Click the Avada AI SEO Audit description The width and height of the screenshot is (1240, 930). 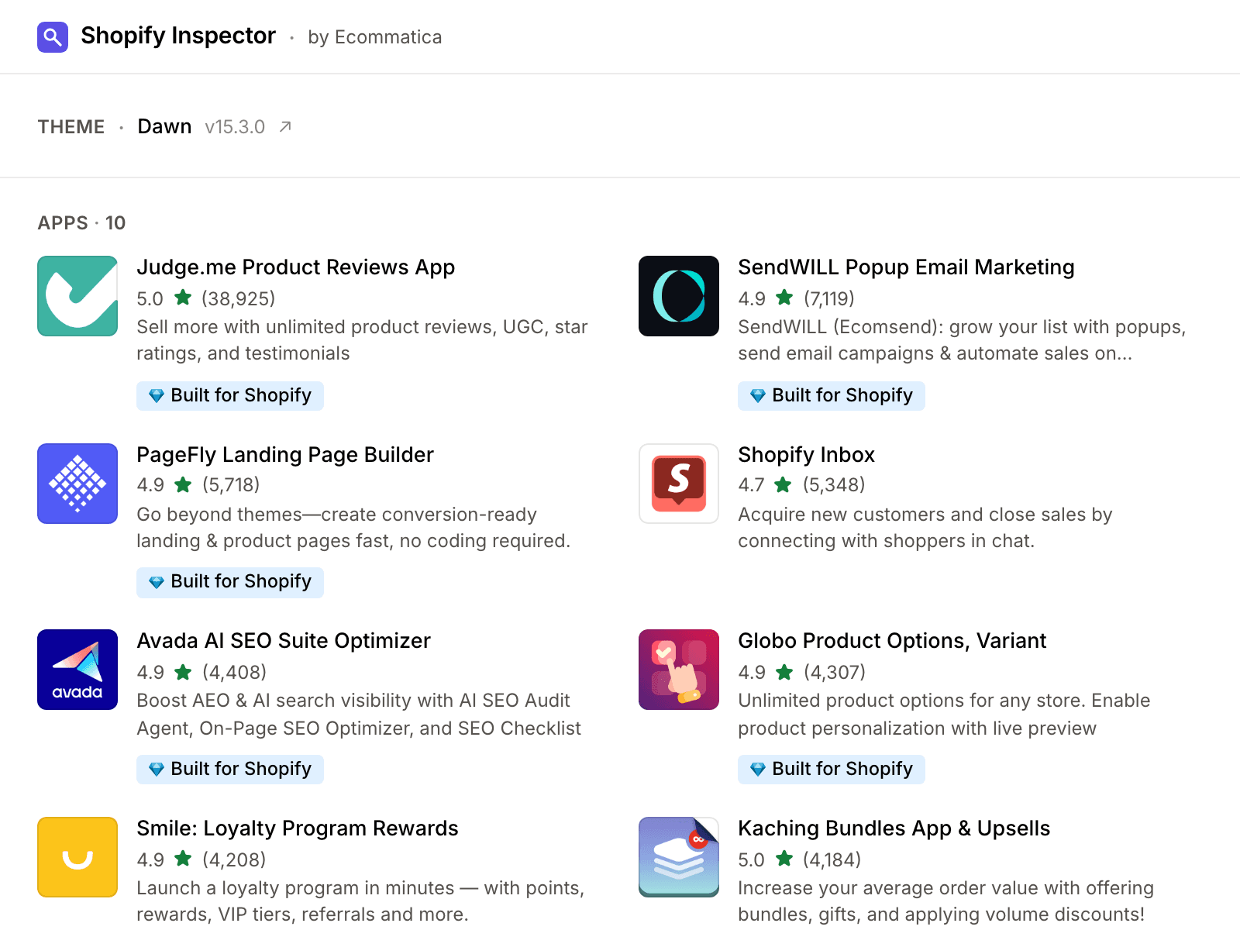tap(359, 715)
